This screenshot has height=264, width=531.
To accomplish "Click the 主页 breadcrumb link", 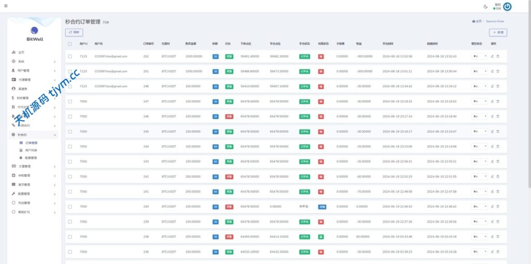I will (x=478, y=21).
